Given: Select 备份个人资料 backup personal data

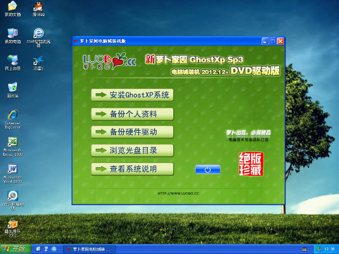Looking at the screenshot, I should click(x=132, y=114).
